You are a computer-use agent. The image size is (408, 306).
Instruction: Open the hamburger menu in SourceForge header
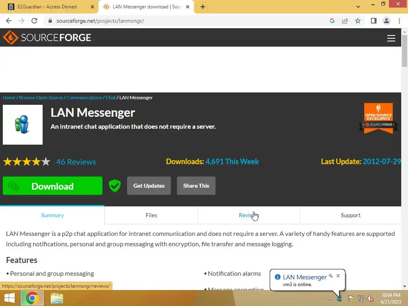tap(391, 38)
